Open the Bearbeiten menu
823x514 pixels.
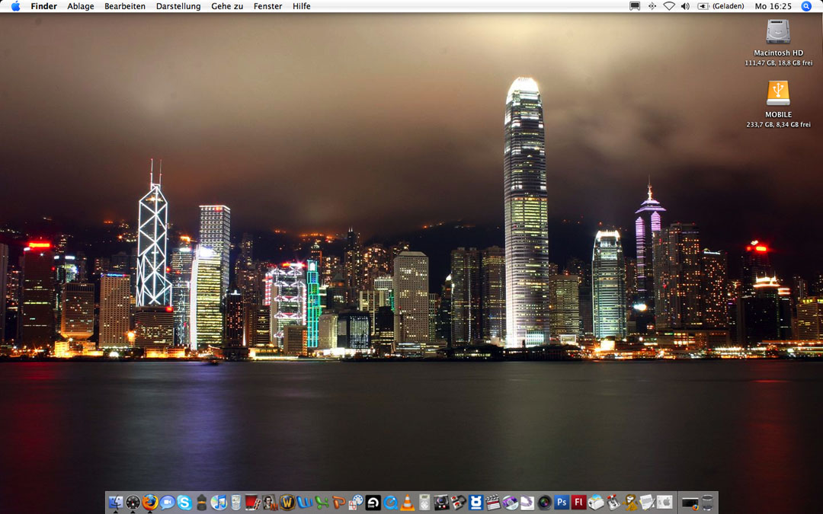(125, 6)
